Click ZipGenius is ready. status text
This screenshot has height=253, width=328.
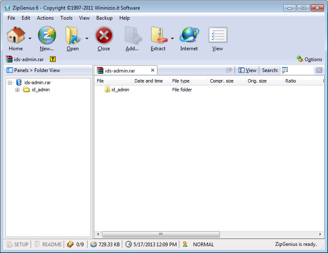click(296, 244)
